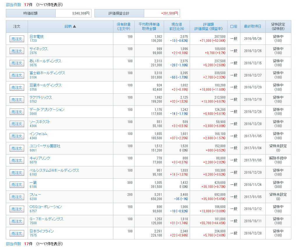Viewport: 303px width, 249px height.
Task: Click the 売注文 button for あいホールディングス
Action: (17, 63)
